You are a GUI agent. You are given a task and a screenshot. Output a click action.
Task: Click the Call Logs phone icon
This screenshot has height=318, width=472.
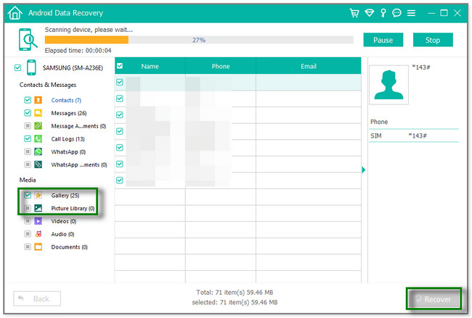[x=38, y=139]
